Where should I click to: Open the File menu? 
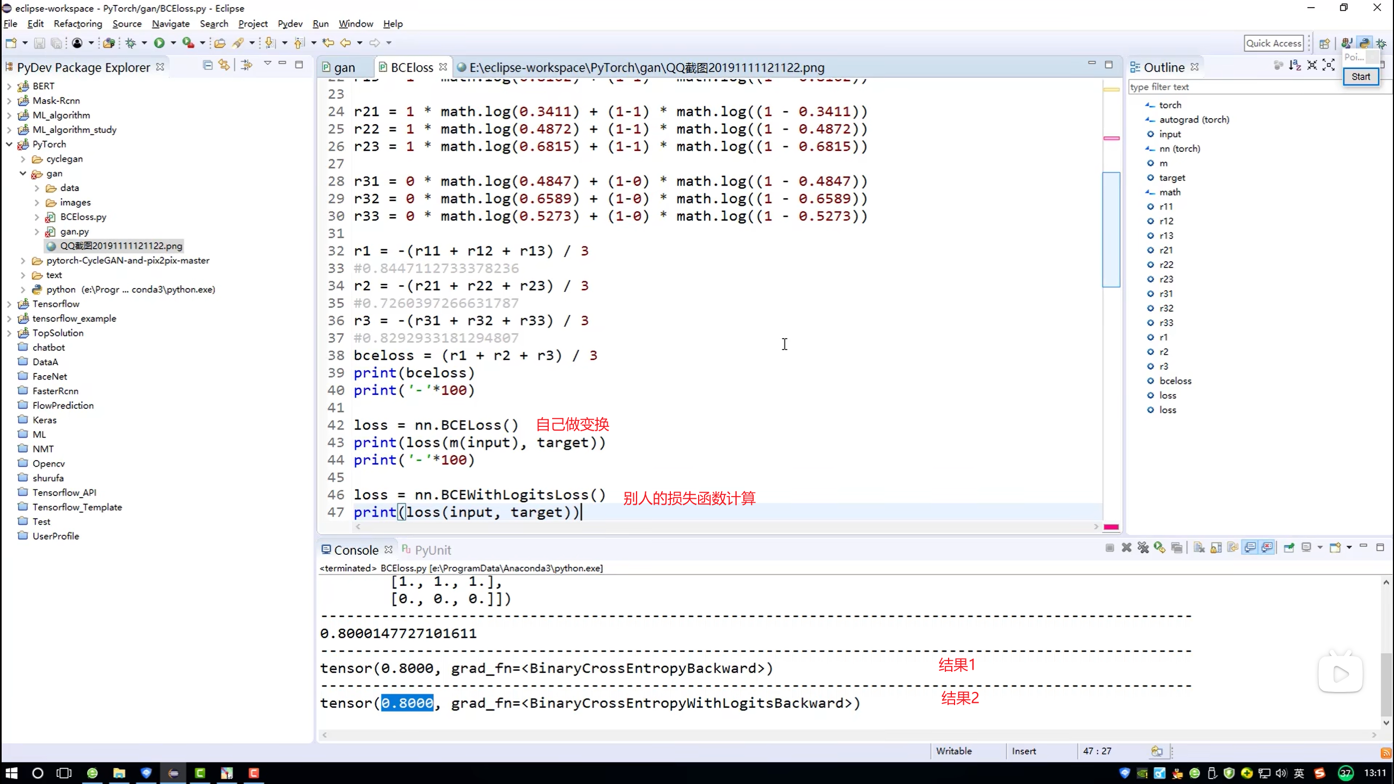point(10,23)
